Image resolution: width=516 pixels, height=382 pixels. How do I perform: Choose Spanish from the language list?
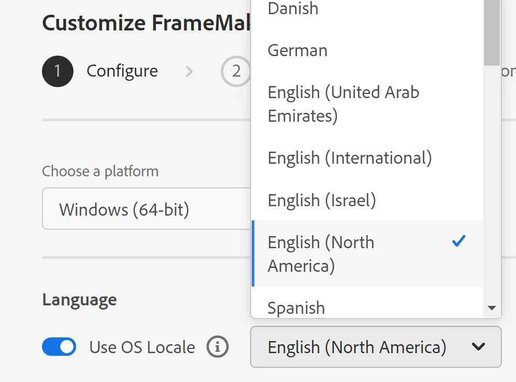pos(296,307)
